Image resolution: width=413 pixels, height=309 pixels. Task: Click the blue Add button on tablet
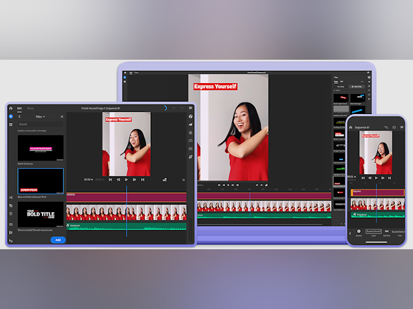pyautogui.click(x=58, y=240)
